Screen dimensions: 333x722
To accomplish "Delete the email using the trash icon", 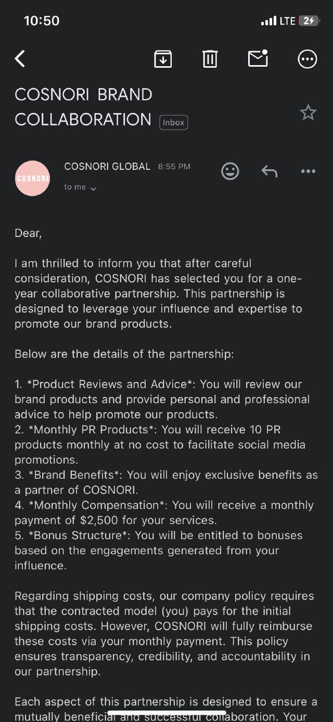I will pos(210,59).
